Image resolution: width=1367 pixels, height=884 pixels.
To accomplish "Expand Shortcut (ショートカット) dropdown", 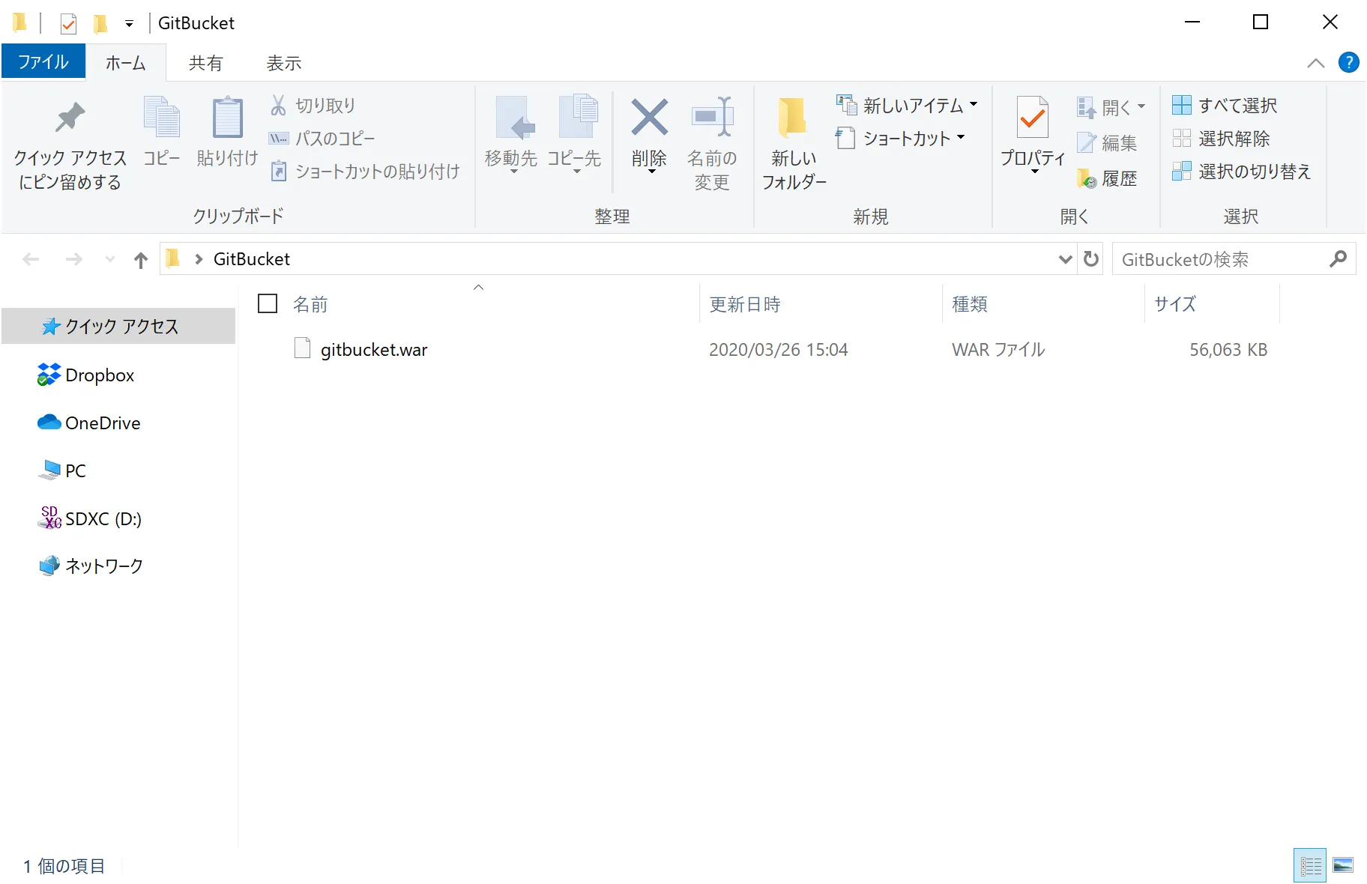I will pyautogui.click(x=961, y=138).
